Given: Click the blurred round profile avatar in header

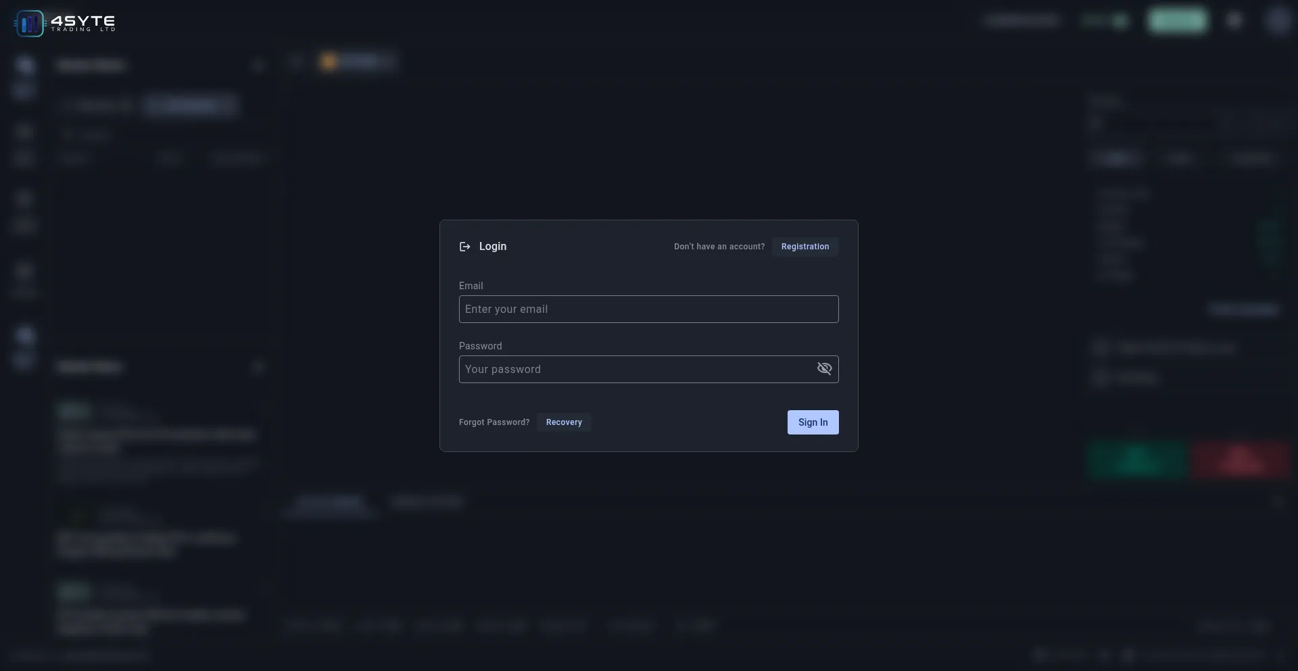Looking at the screenshot, I should tap(1277, 21).
